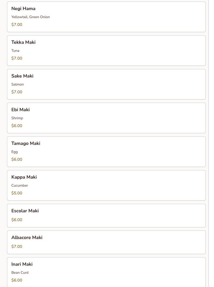Click the Shrimp description text

17,118
